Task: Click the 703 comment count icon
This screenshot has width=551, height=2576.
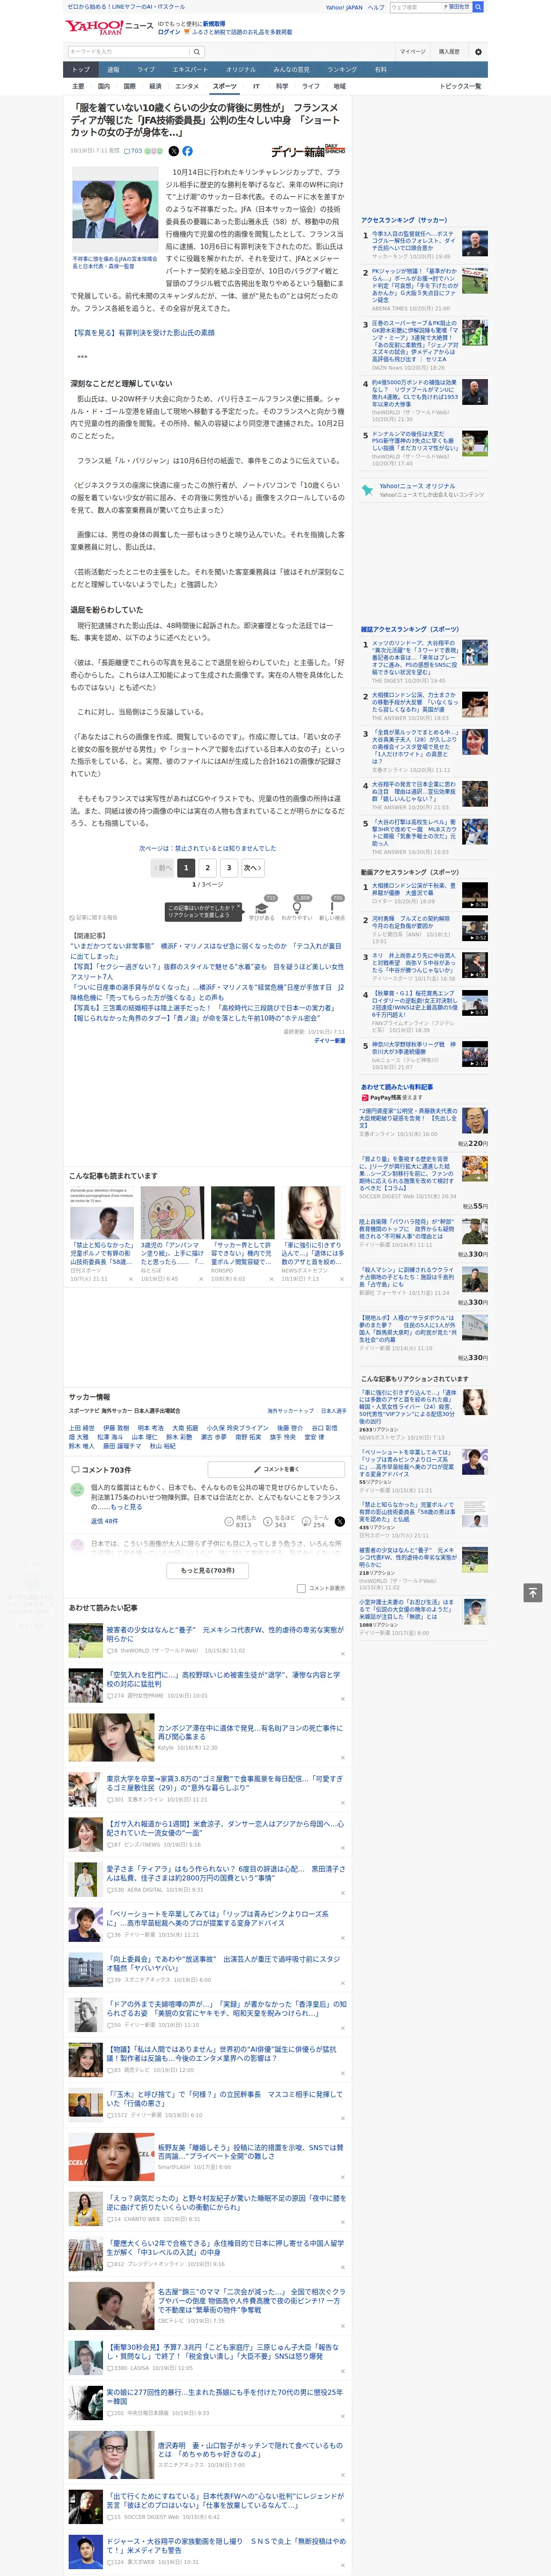Action: tap(134, 151)
